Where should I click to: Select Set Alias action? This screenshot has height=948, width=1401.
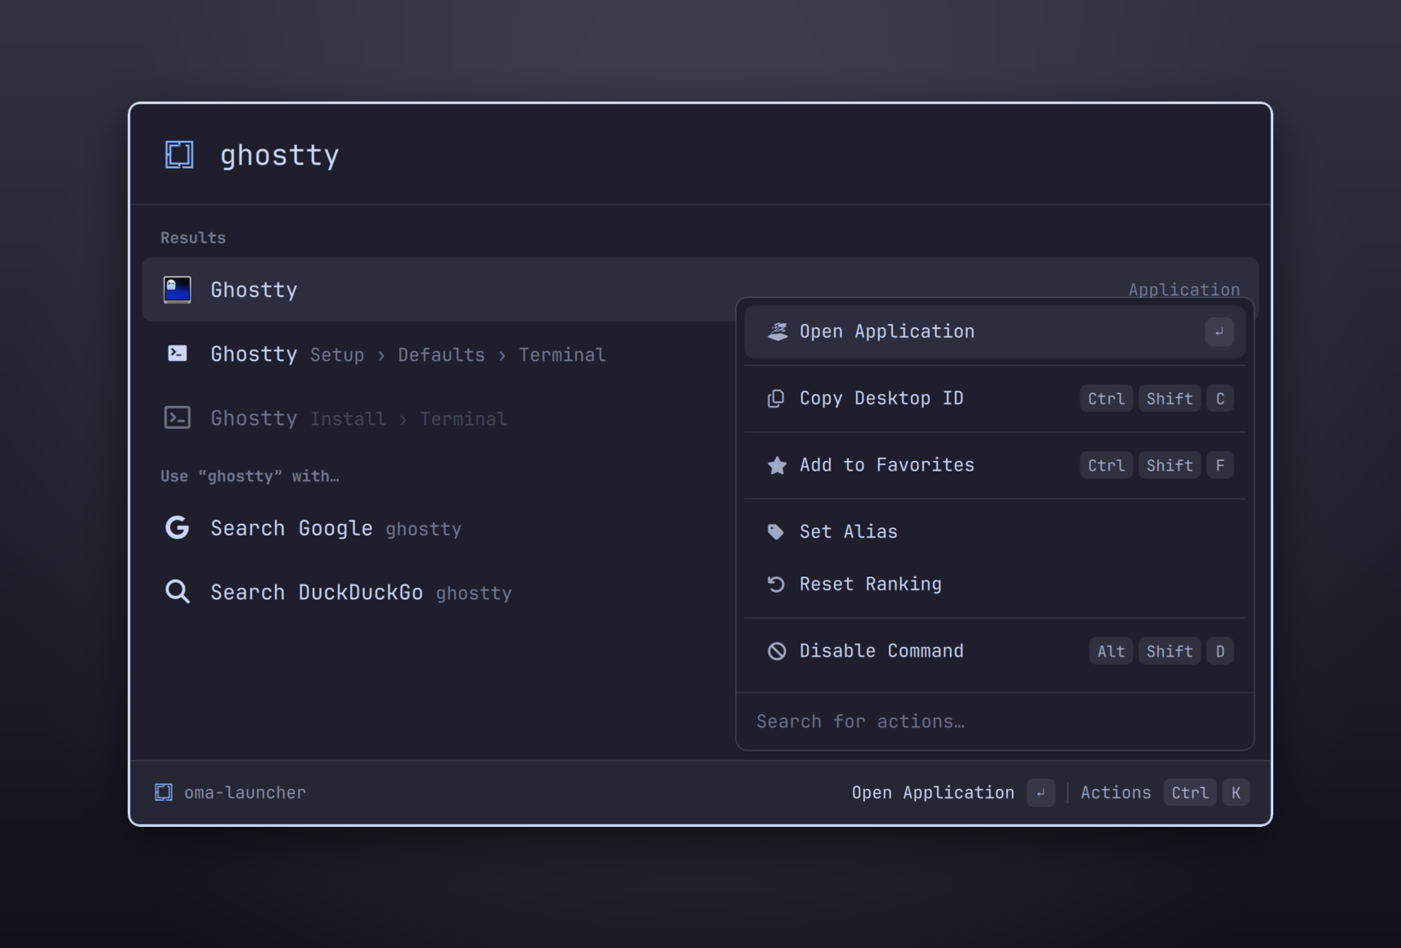[994, 532]
